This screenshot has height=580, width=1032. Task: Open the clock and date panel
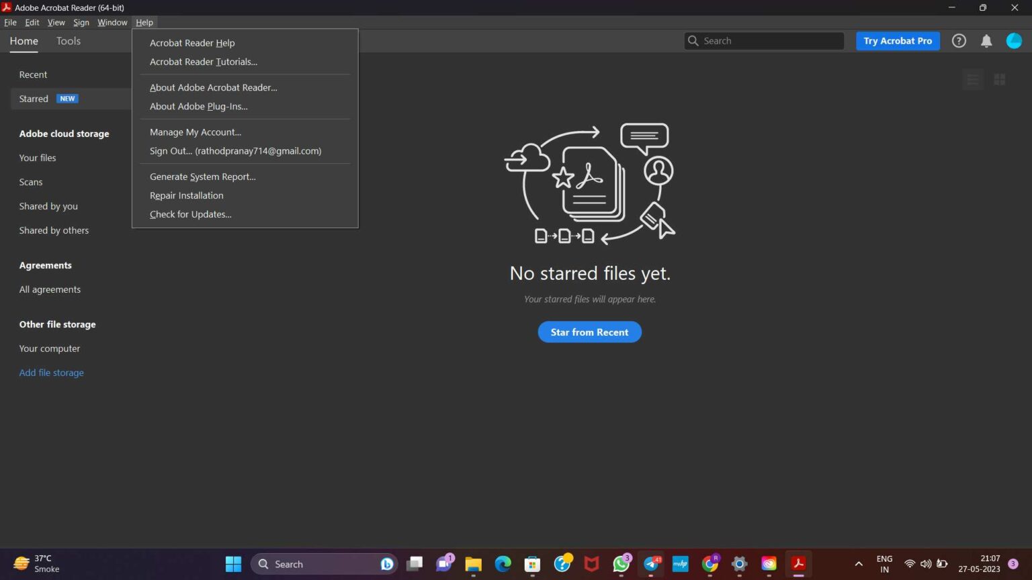(x=979, y=564)
